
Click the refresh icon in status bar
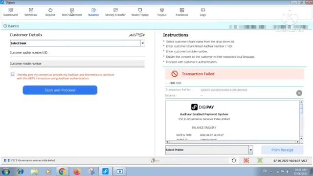(234, 160)
